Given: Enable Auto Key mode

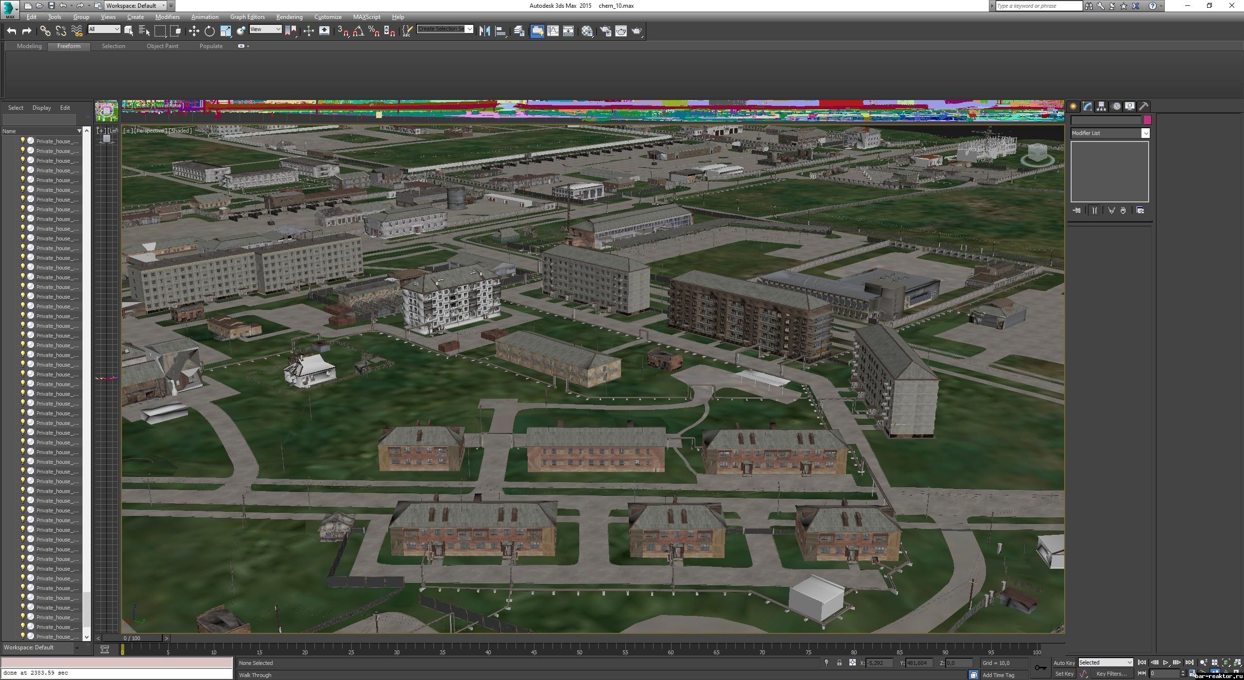Looking at the screenshot, I should pos(1064,663).
